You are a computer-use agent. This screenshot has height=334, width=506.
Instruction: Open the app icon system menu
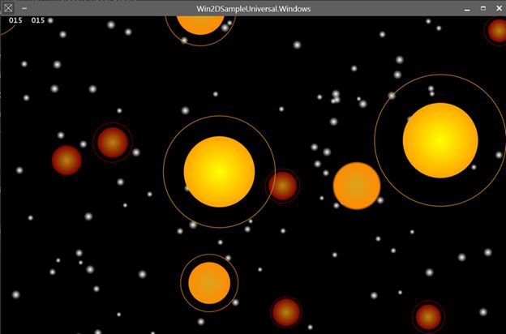(x=8, y=8)
